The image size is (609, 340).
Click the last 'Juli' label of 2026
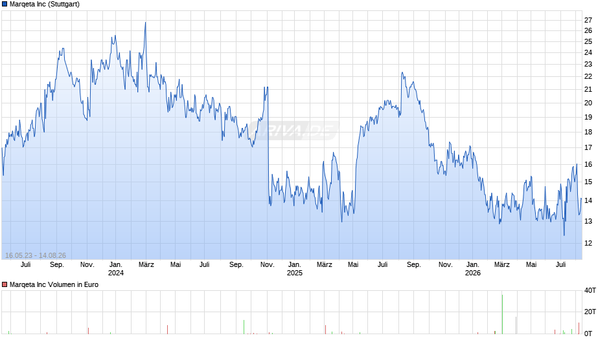pyautogui.click(x=560, y=264)
